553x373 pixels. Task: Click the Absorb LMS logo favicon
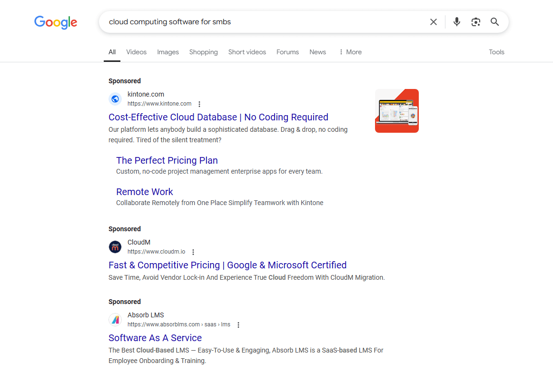tap(115, 320)
